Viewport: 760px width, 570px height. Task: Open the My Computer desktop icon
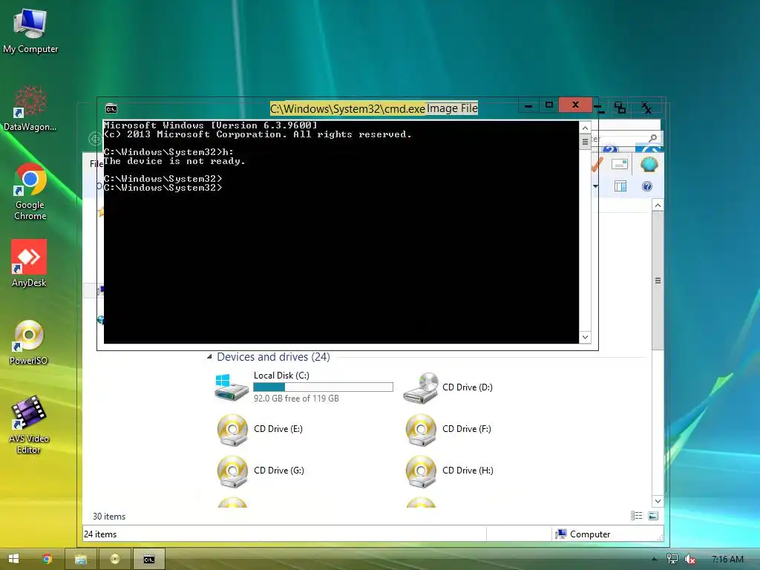click(30, 31)
